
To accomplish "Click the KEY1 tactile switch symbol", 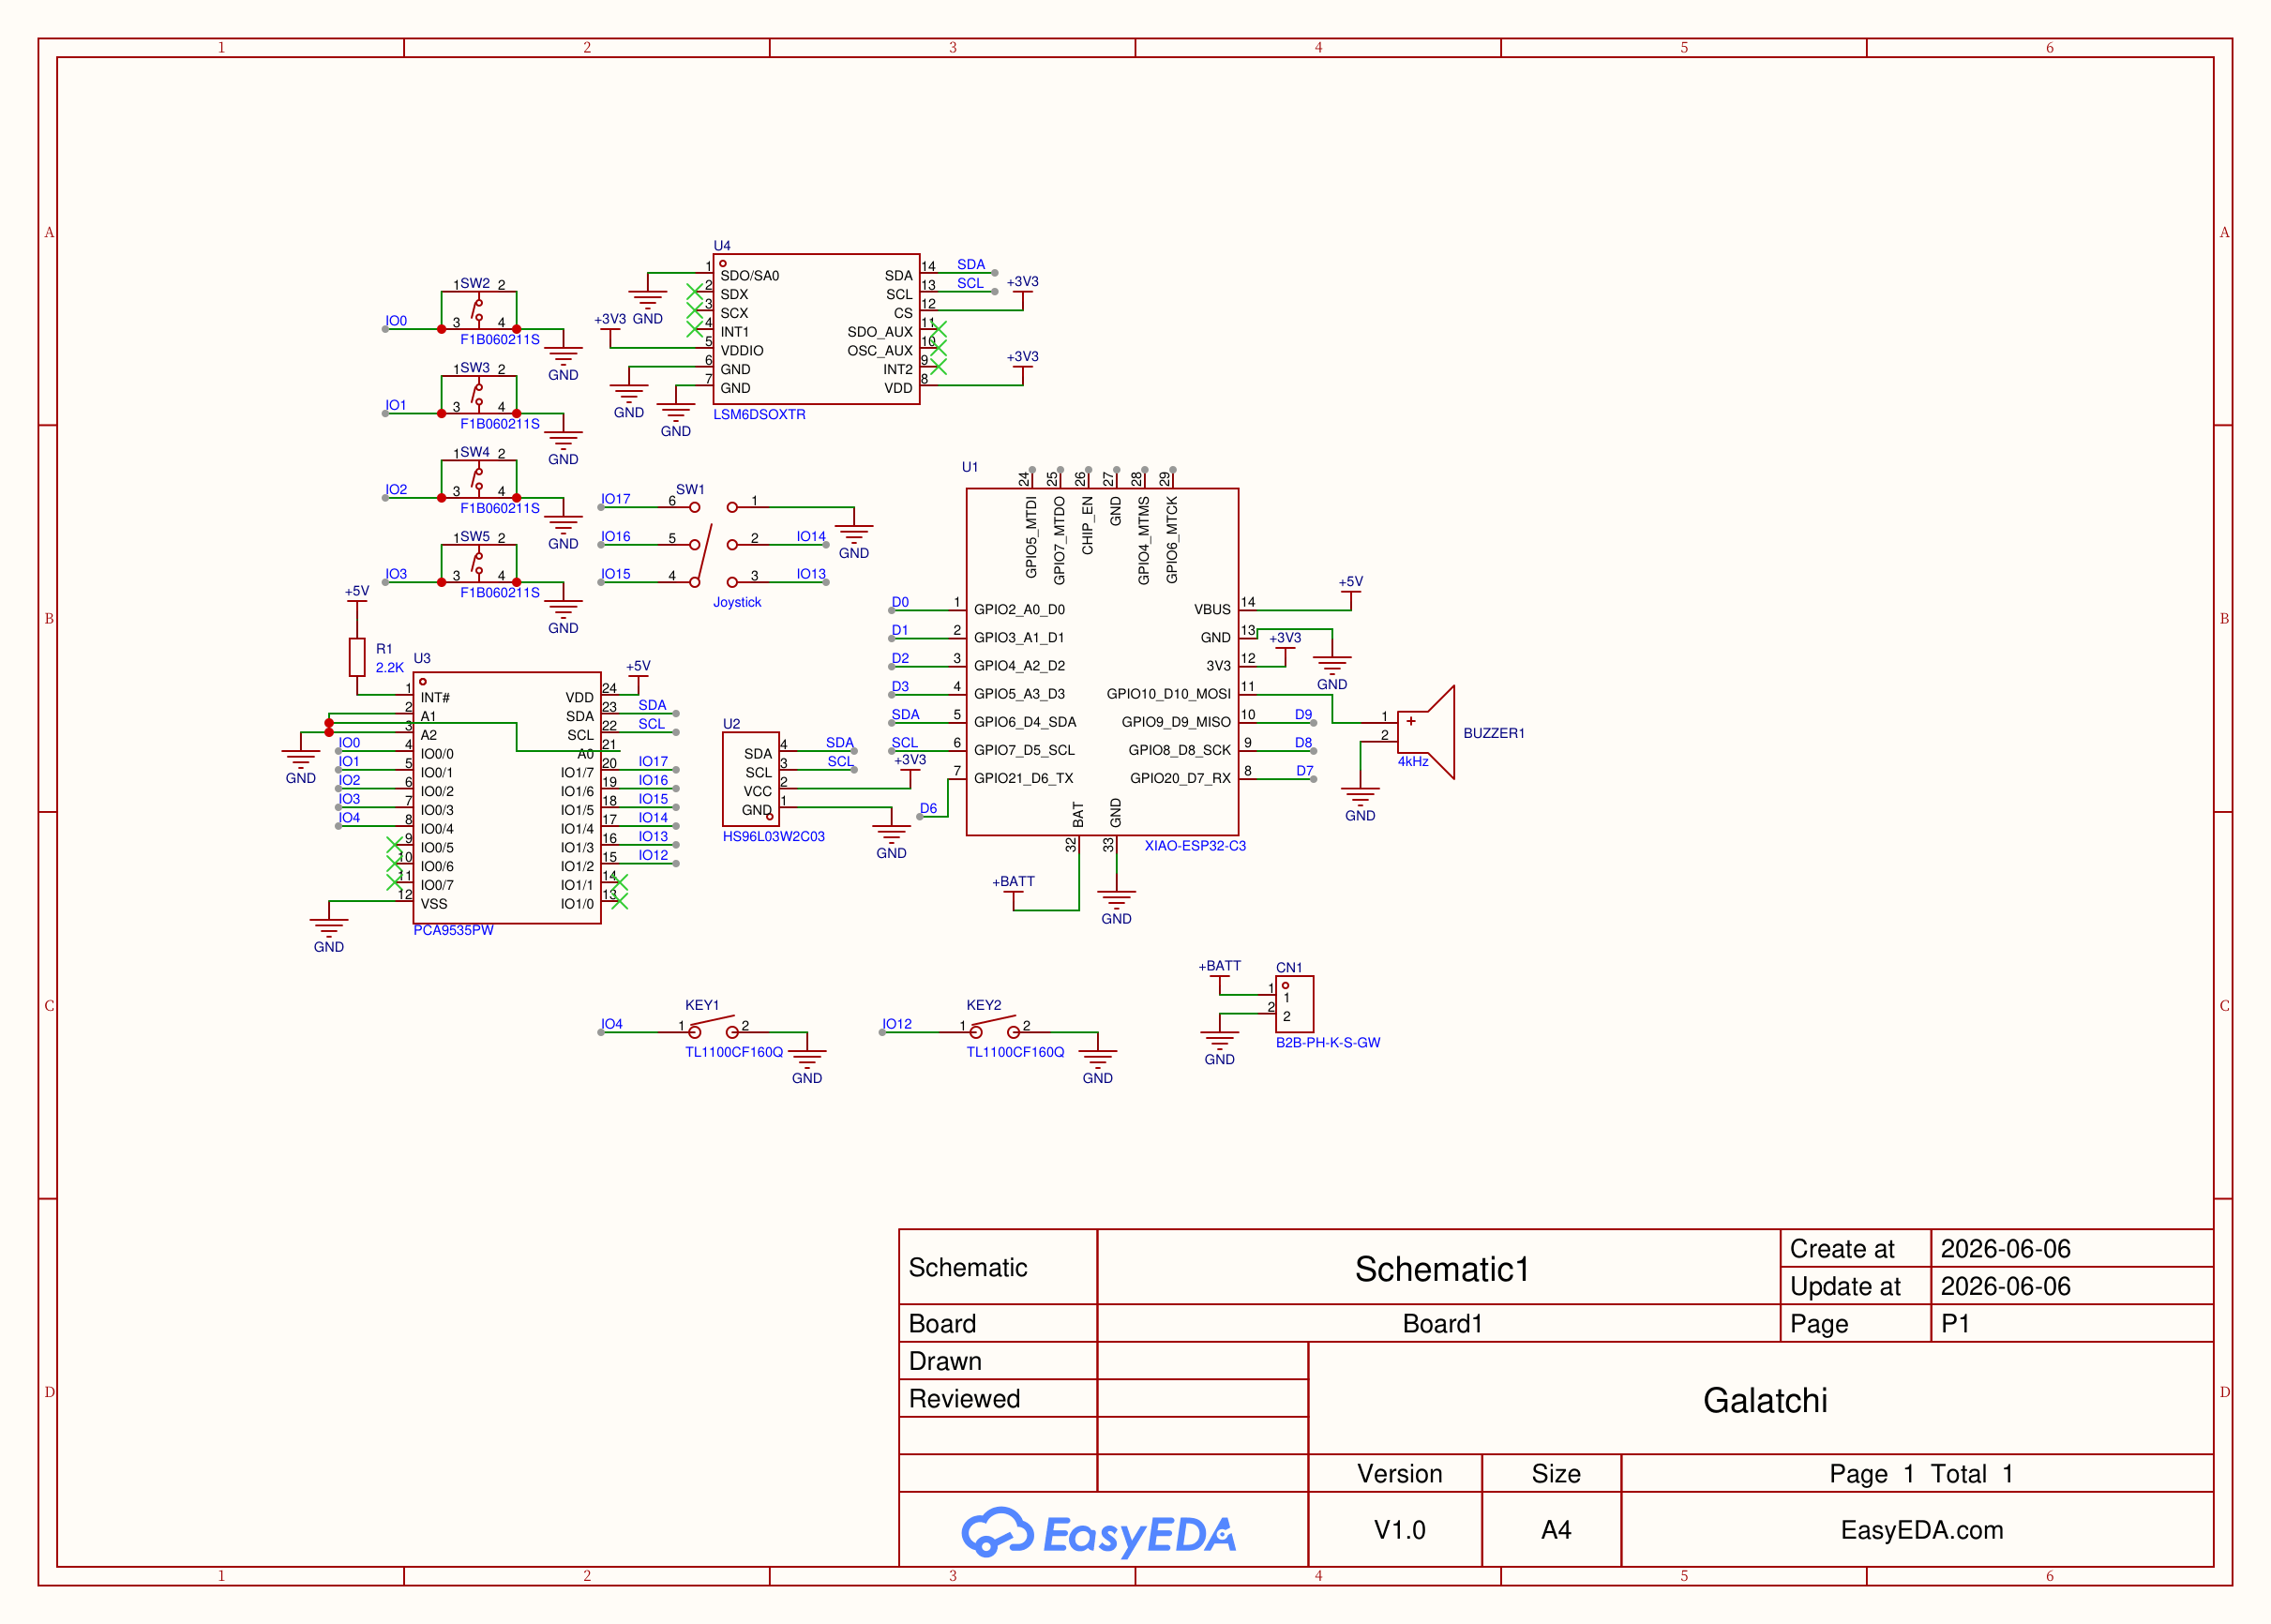I will click(713, 1026).
